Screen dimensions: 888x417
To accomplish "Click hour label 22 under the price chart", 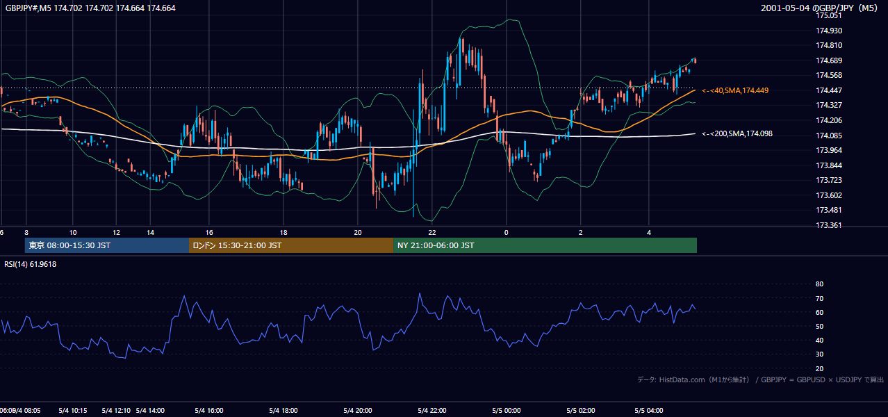I will pyautogui.click(x=432, y=232).
